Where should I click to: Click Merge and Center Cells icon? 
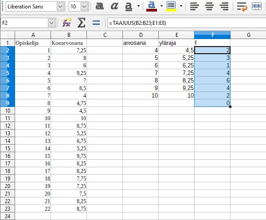coord(256,6)
